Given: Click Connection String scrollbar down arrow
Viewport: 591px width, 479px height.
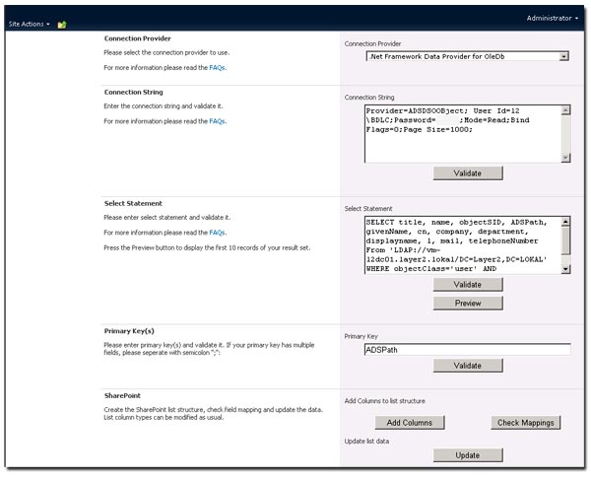Looking at the screenshot, I should tap(564, 156).
